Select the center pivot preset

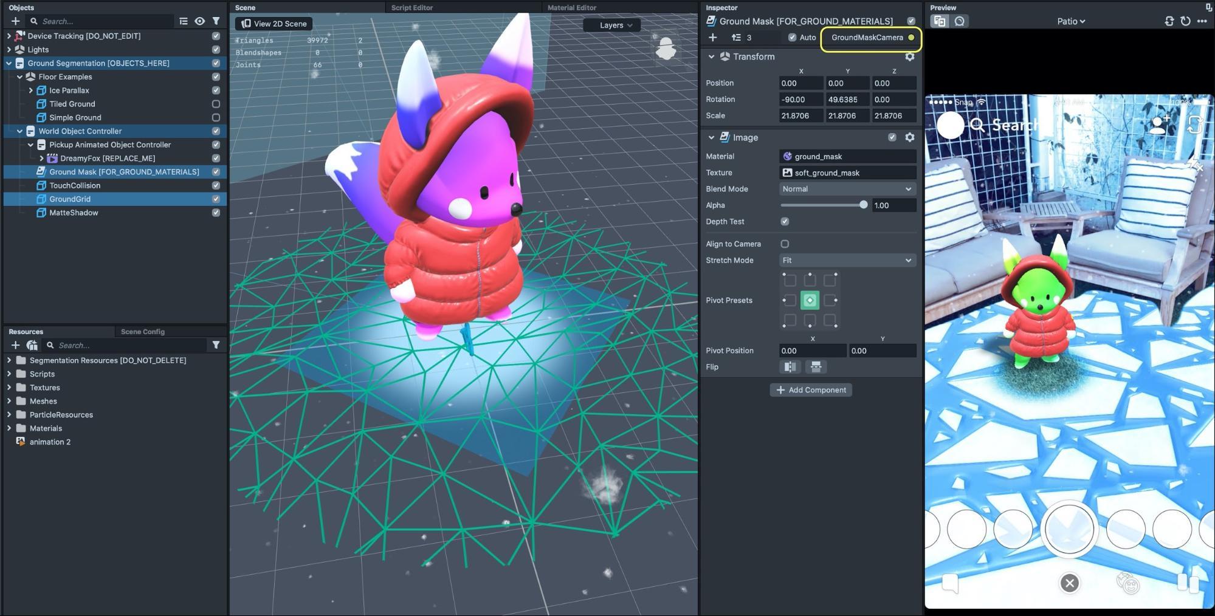click(810, 300)
